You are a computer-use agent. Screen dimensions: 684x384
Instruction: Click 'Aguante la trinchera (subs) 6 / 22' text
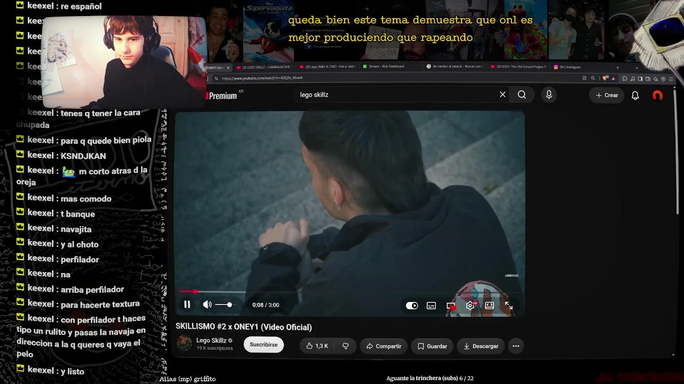click(430, 378)
